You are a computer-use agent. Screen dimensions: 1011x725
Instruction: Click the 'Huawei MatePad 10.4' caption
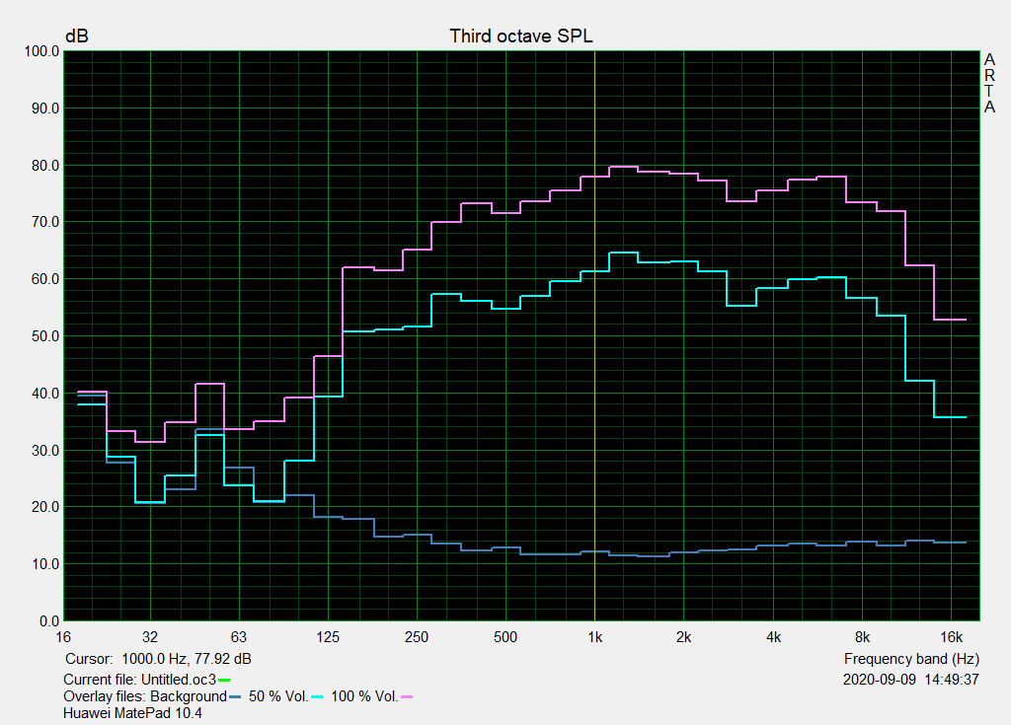[133, 713]
